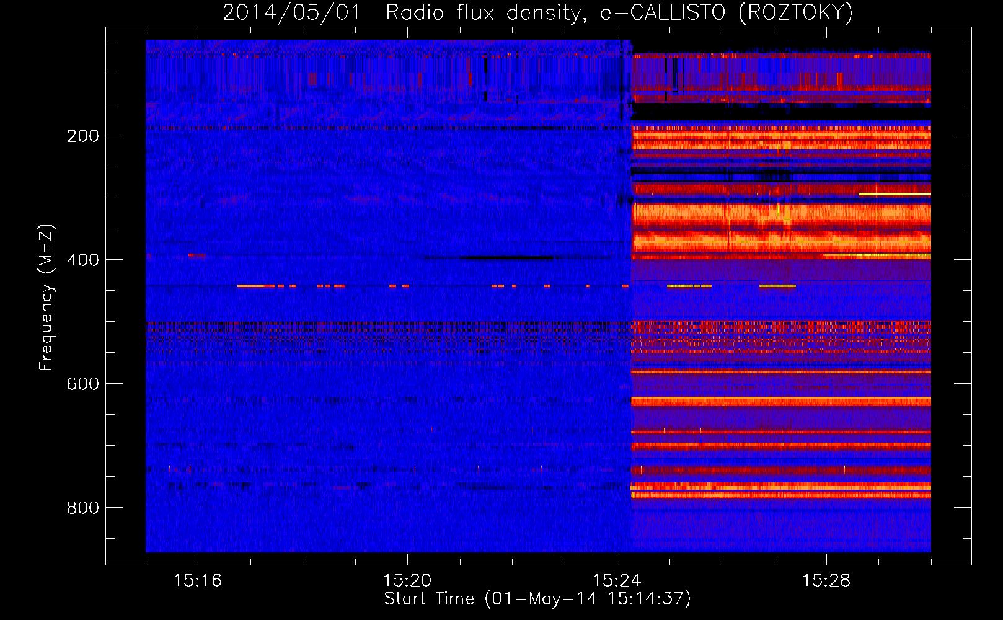The height and width of the screenshot is (620, 1003).
Task: Click the '200' frequency axis label
Action: pyautogui.click(x=83, y=136)
